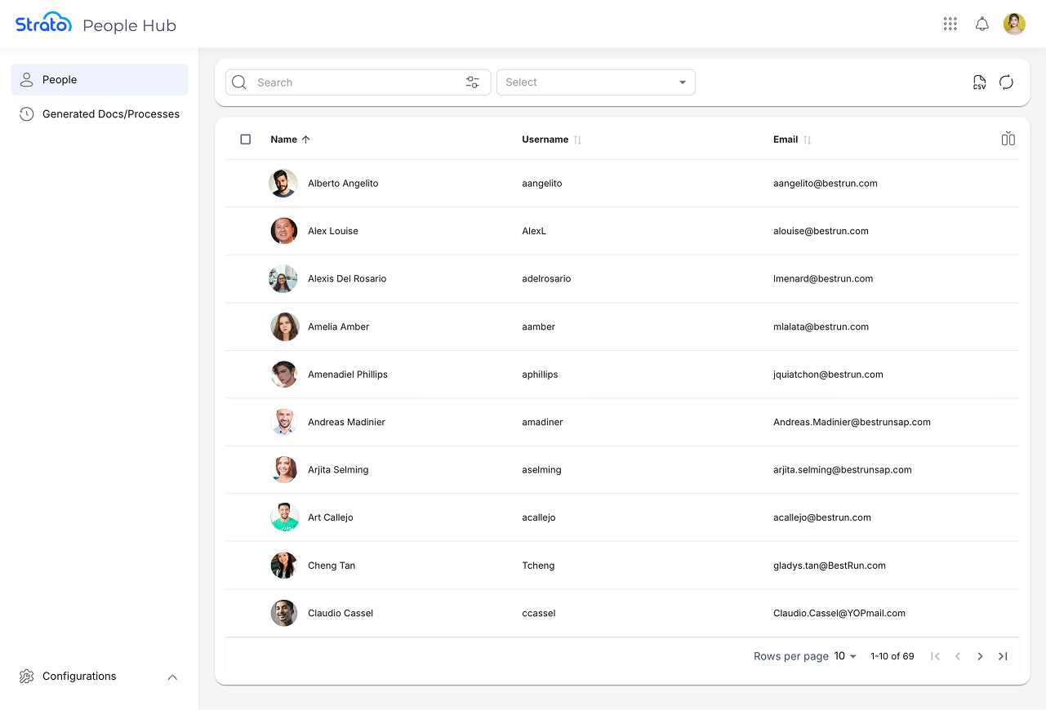Click the Strato logo

click(x=43, y=24)
